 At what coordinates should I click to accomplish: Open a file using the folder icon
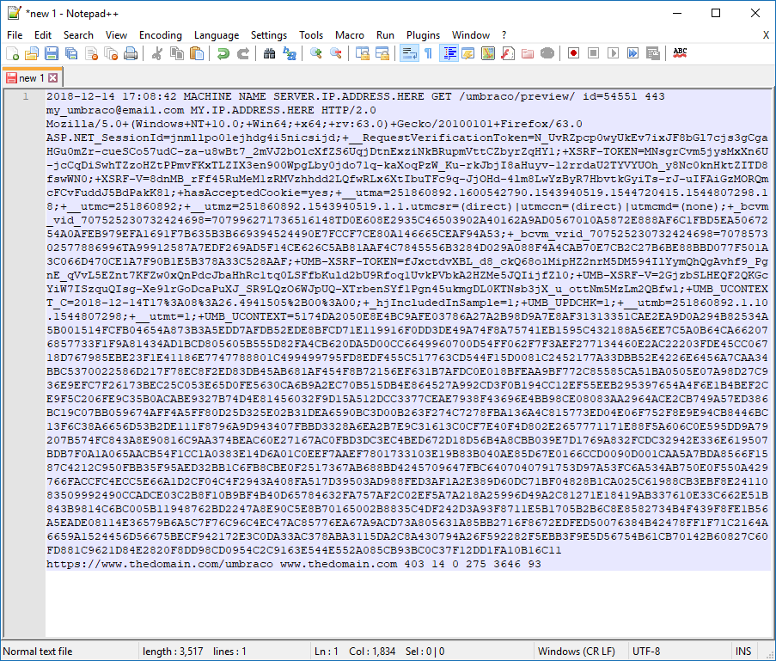pos(32,53)
